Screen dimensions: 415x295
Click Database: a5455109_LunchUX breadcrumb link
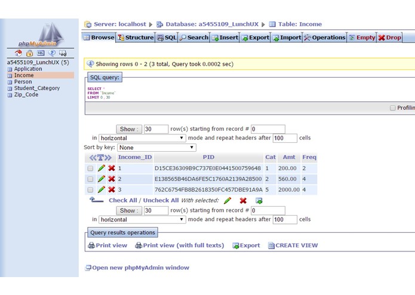click(x=212, y=24)
